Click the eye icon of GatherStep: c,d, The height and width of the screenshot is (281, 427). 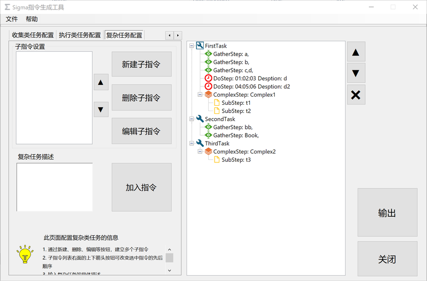208,70
